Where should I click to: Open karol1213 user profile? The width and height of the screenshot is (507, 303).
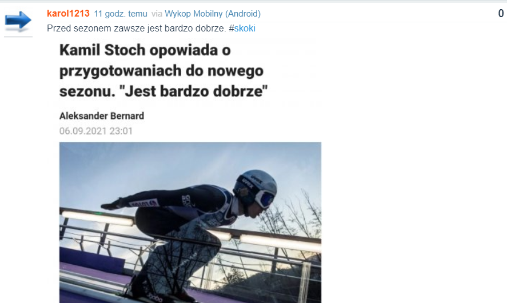coord(68,14)
